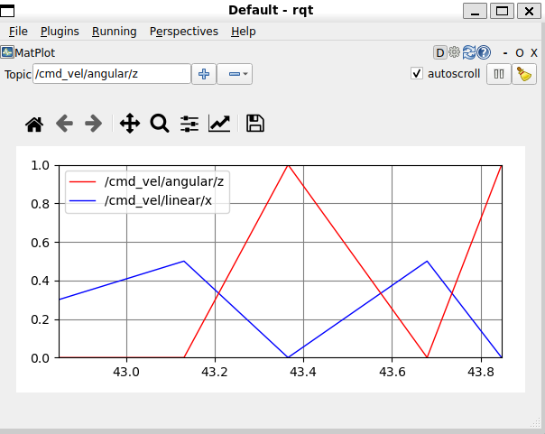Minimize the MatPlot dock with the dash
The width and height of the screenshot is (545, 434).
[x=505, y=53]
